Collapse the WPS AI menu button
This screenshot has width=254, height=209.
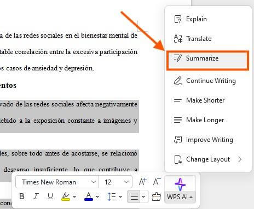pos(180,197)
